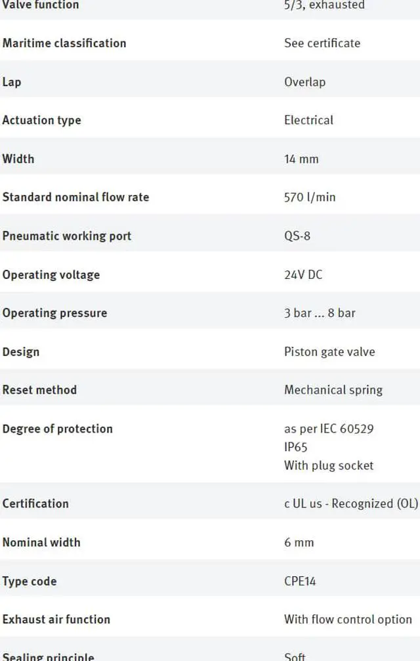Click the Lap row label
Image resolution: width=420 pixels, height=661 pixels.
(x=11, y=82)
